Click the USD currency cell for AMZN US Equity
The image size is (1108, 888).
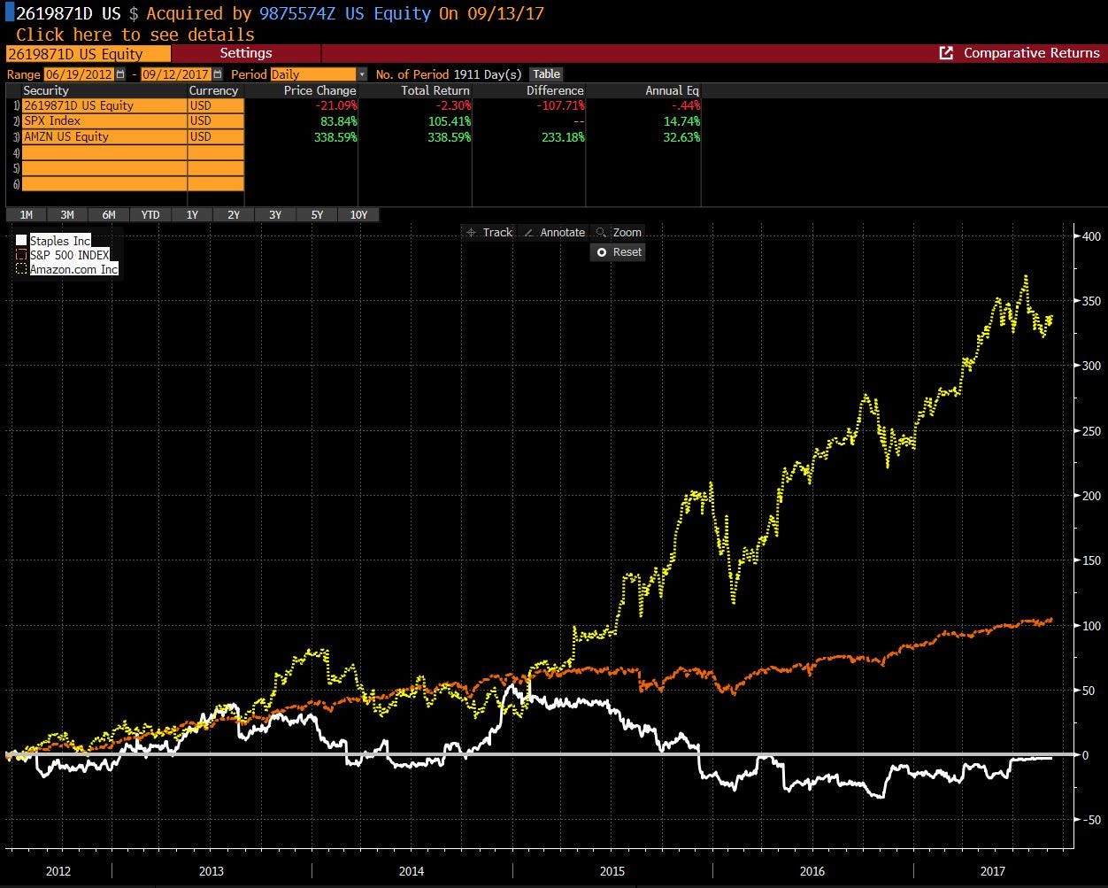[216, 136]
